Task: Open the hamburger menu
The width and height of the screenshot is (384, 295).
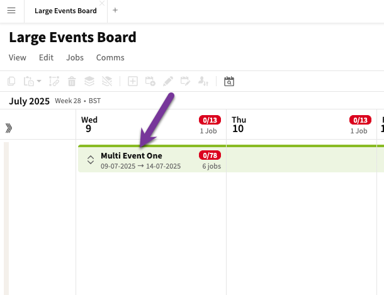Action: [x=11, y=10]
